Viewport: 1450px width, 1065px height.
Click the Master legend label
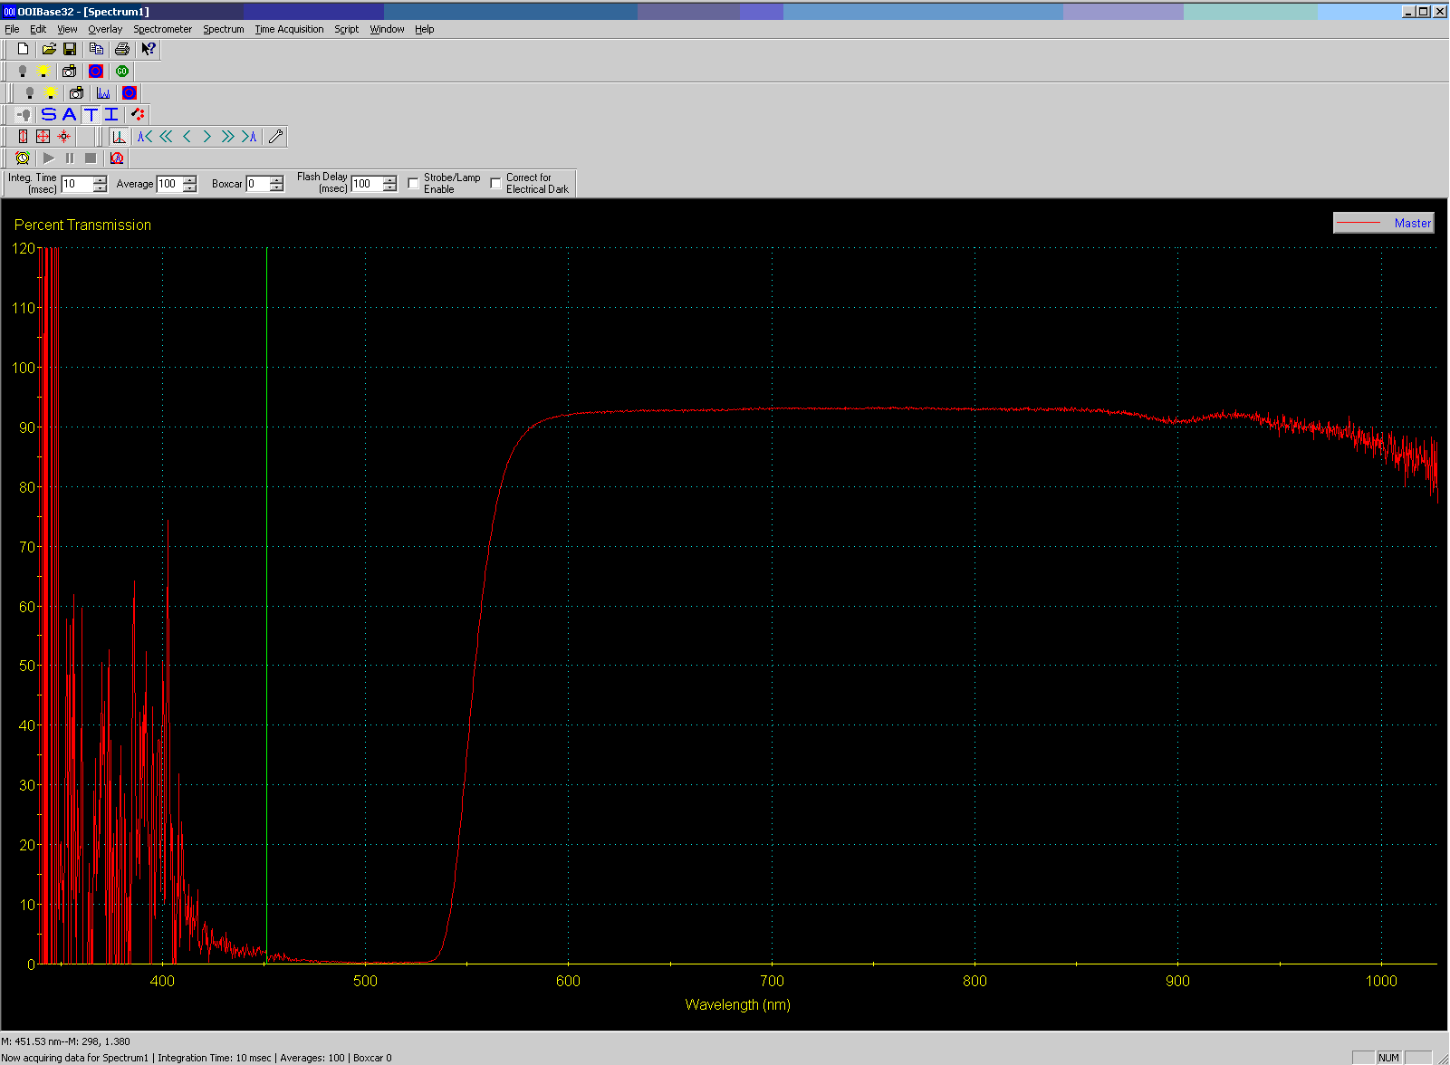(1412, 223)
